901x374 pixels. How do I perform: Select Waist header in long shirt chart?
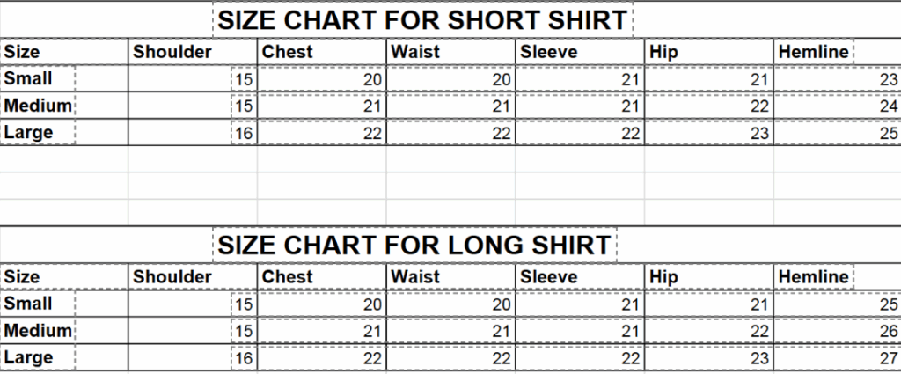tap(415, 276)
